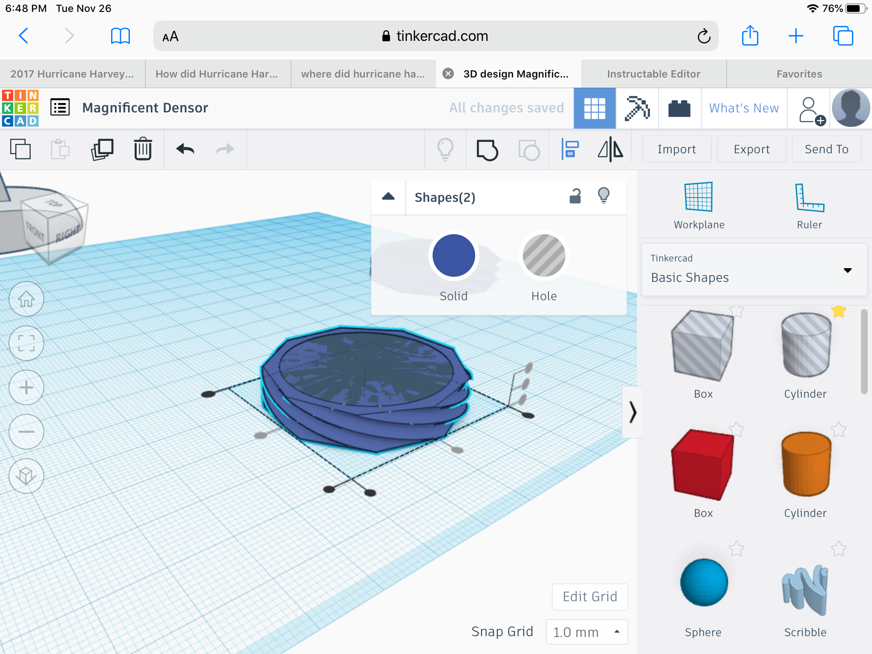Group the selected shapes
The height and width of the screenshot is (654, 872).
click(487, 150)
